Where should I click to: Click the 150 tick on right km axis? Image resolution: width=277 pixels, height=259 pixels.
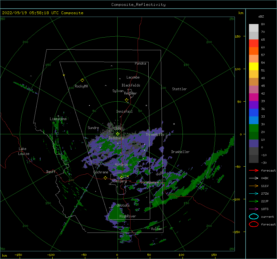coord(238,36)
